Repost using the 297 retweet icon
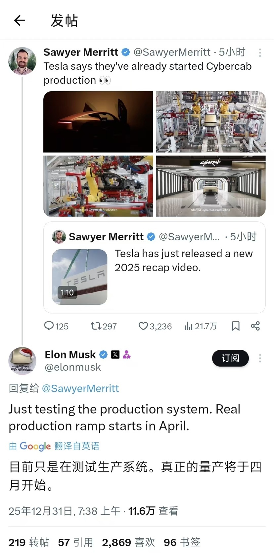Viewport: 274px width, 553px height. pyautogui.click(x=96, y=326)
